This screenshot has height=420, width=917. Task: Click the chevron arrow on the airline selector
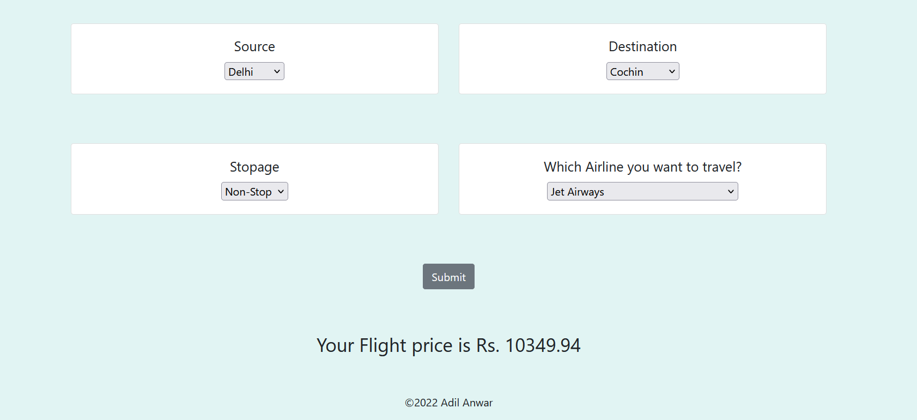pos(730,191)
